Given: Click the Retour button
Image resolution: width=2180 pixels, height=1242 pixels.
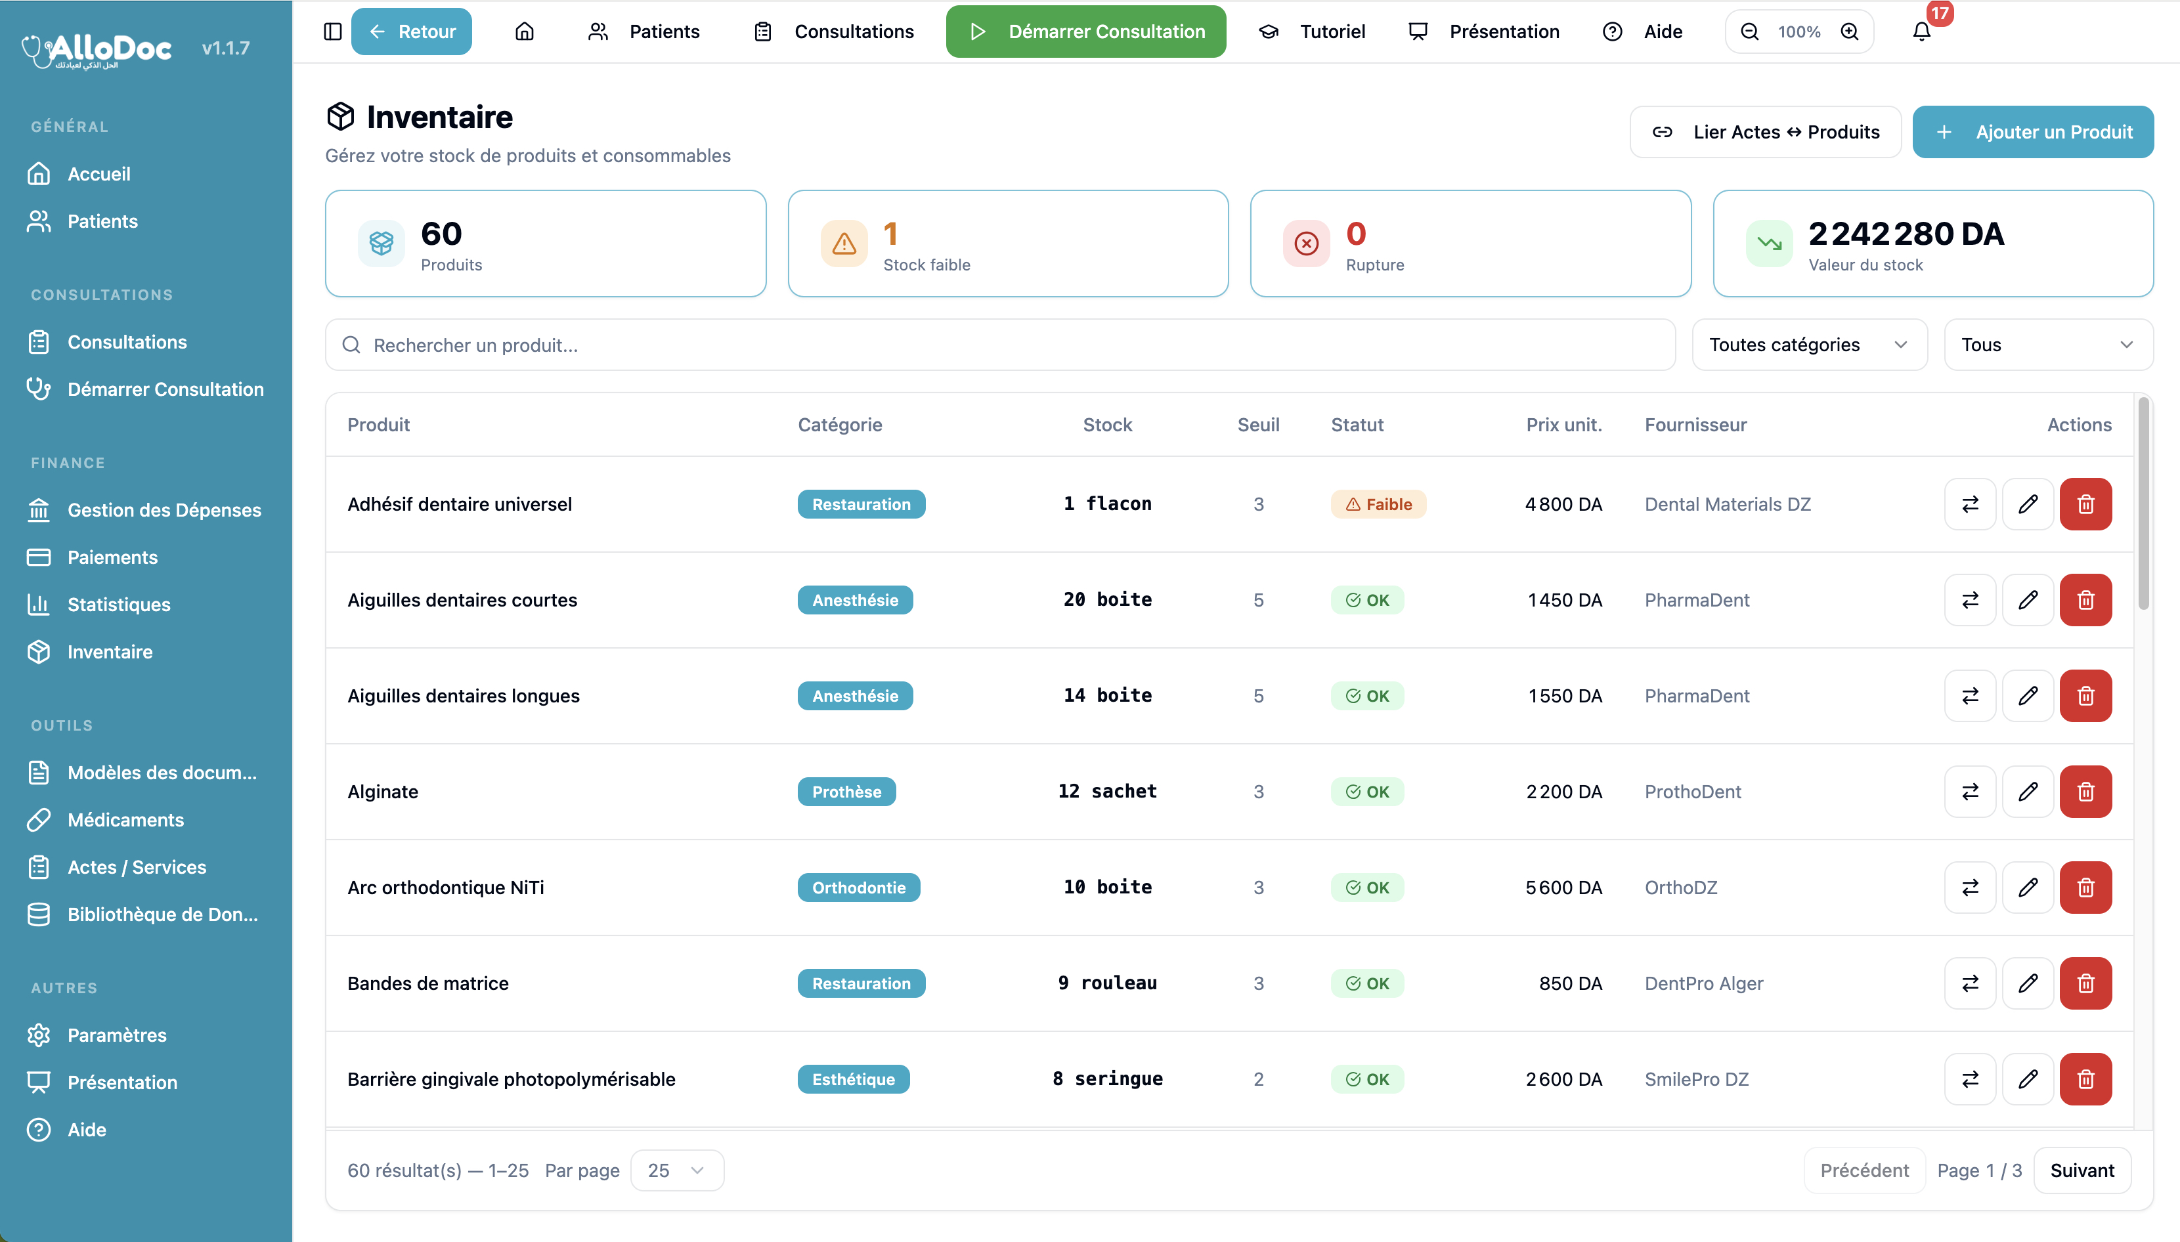Looking at the screenshot, I should coord(411,32).
